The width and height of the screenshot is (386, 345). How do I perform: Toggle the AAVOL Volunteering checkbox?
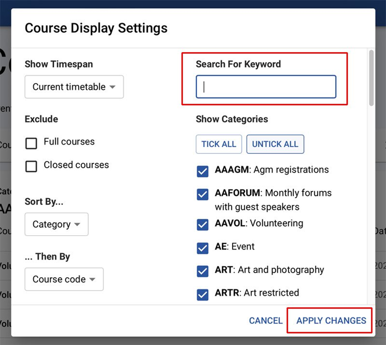pos(202,225)
